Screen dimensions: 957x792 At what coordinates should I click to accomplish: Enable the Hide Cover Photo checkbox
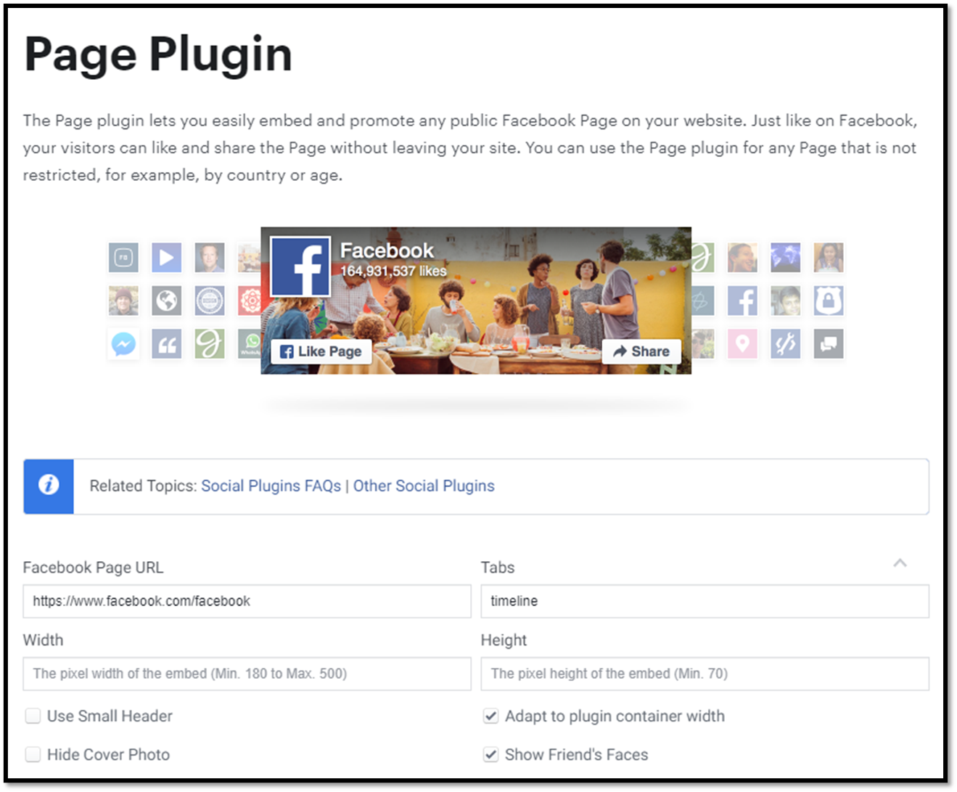(x=33, y=755)
